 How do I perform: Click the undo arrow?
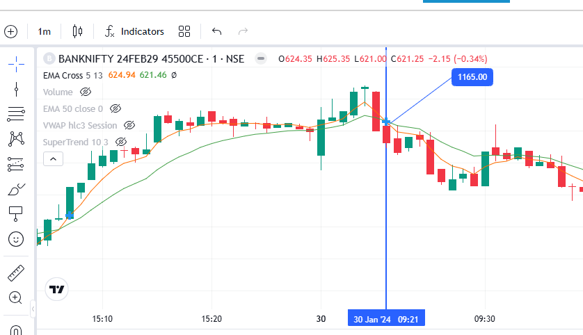coord(216,31)
